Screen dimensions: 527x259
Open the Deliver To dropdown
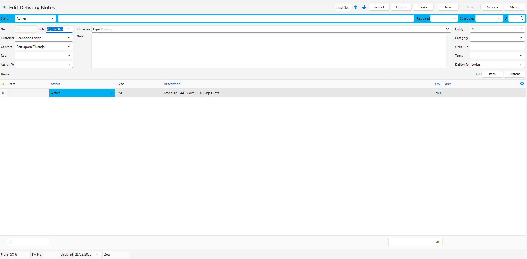coord(521,64)
